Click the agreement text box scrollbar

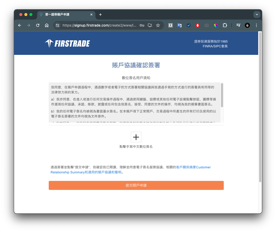(x=222, y=95)
